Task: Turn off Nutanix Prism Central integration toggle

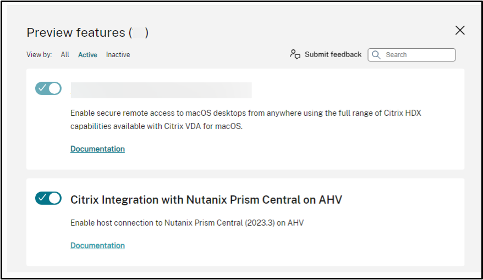Action: click(48, 198)
